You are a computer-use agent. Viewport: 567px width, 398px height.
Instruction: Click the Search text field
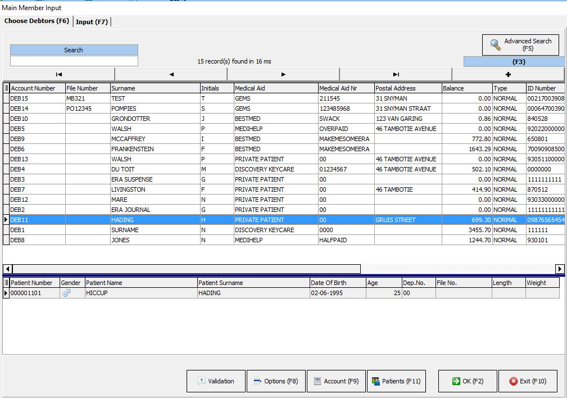tap(74, 61)
